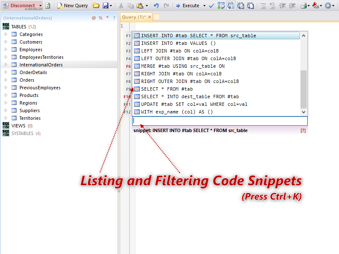Screen dimensions: 339x254
Task: Select the OrderDetails table
Action: pyautogui.click(x=33, y=72)
